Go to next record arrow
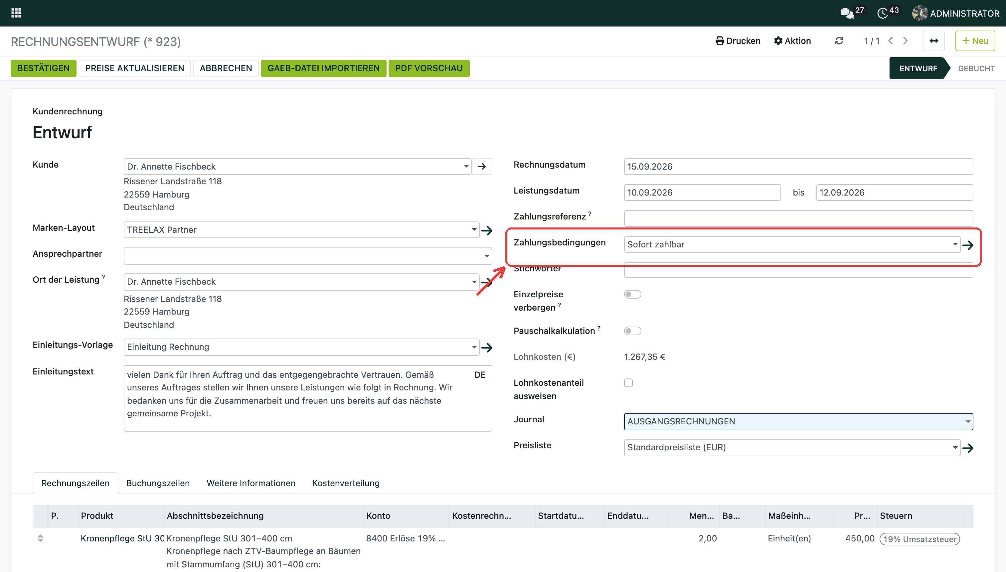Viewport: 1006px width, 572px height. (906, 41)
